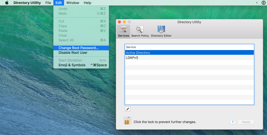The image size is (267, 135).
Task: Select Disable Root User in Edit menu
Action: click(81, 53)
